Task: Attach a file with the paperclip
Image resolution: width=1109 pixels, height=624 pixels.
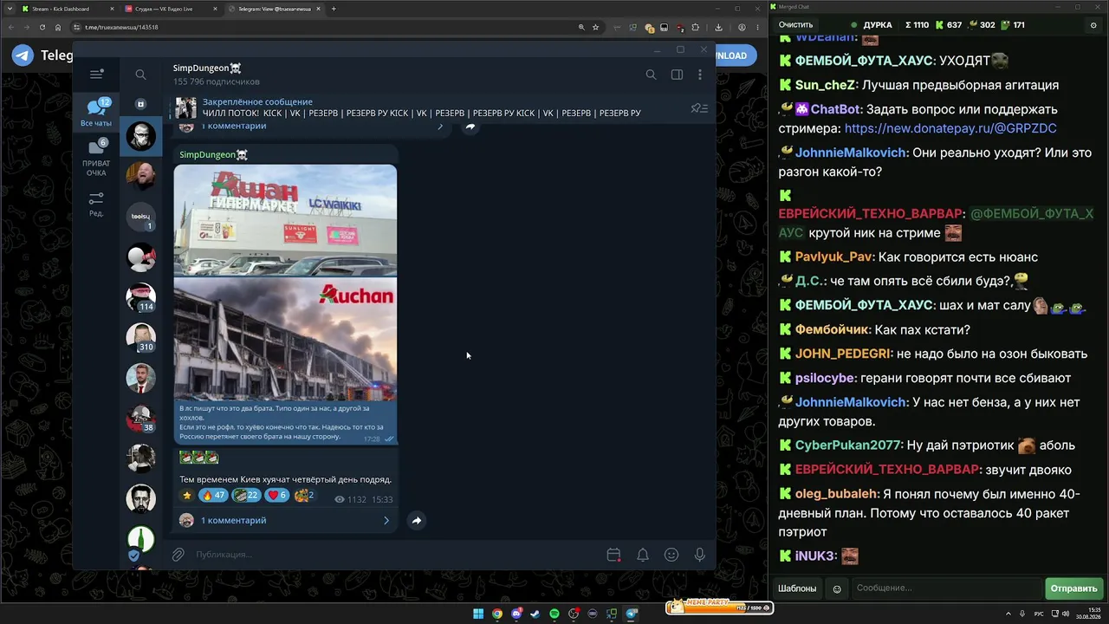Action: point(178,555)
